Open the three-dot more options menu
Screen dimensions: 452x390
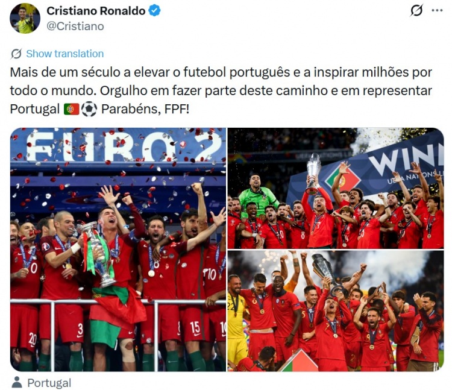[437, 10]
